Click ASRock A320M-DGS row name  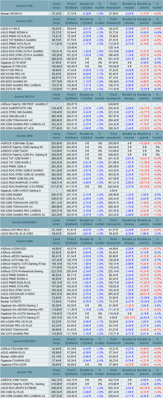pos(14,249)
